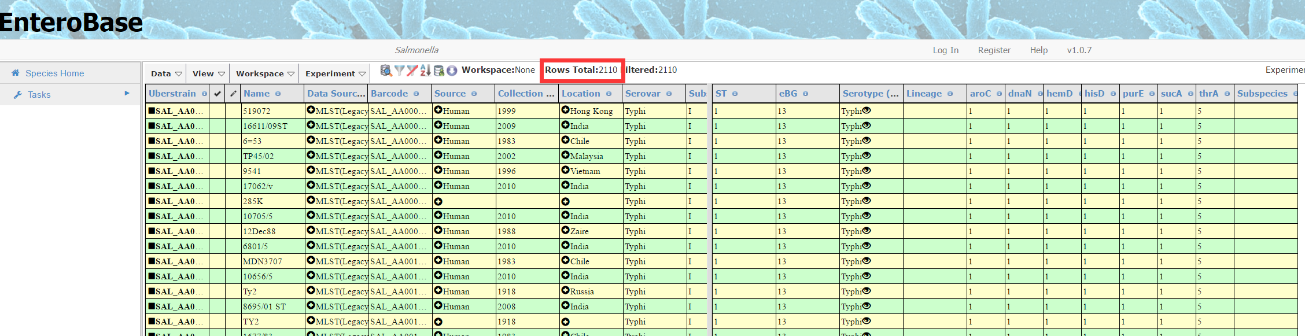Open the Experiment selector at far right
1305x336 pixels.
pos(1285,70)
